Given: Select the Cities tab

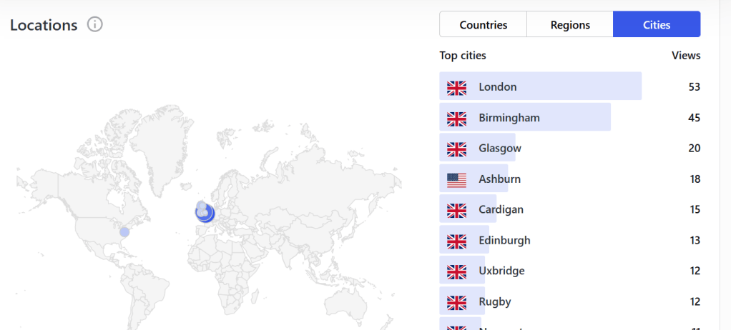Looking at the screenshot, I should (657, 25).
